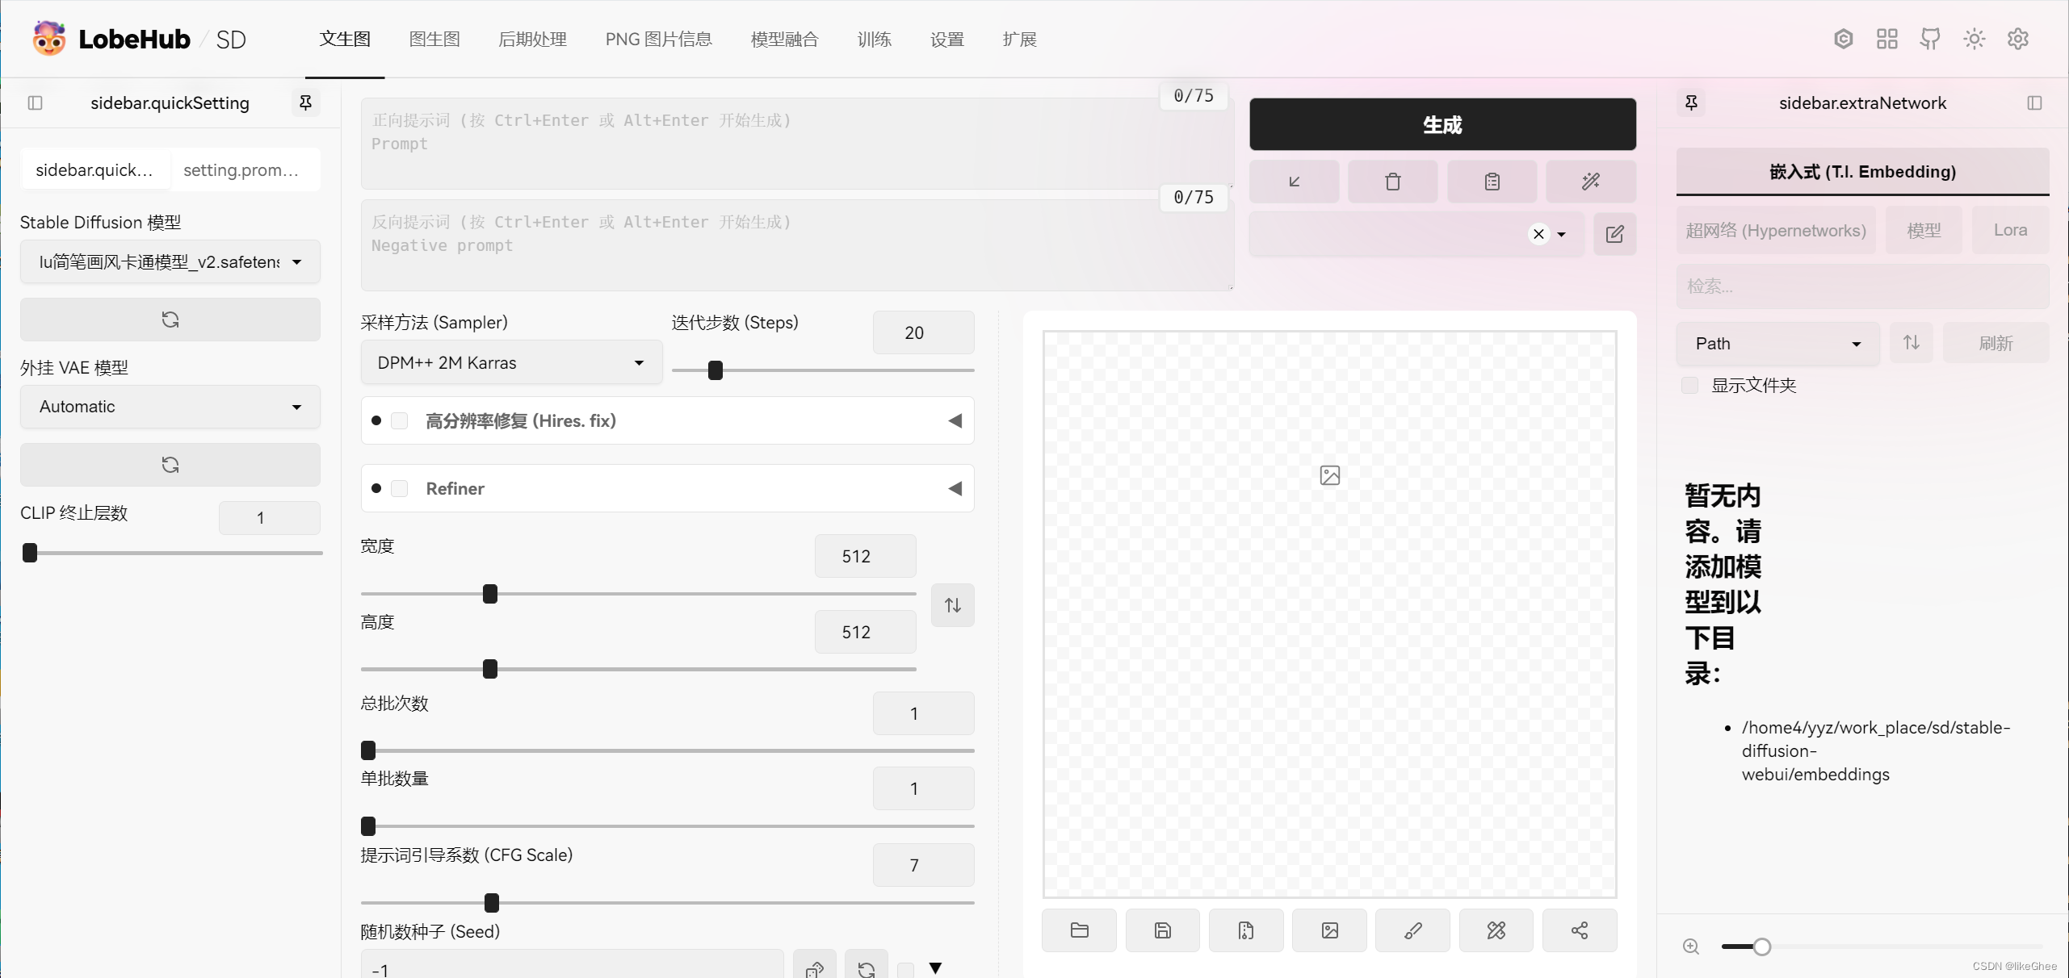Enable the Refiner checkbox

pyautogui.click(x=400, y=488)
